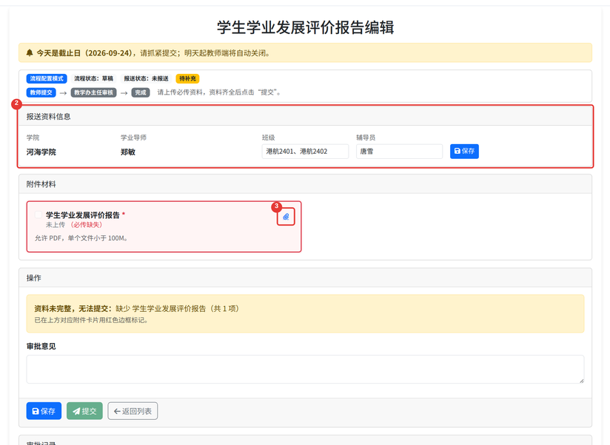Click the 待补充 status badge

[x=187, y=78]
